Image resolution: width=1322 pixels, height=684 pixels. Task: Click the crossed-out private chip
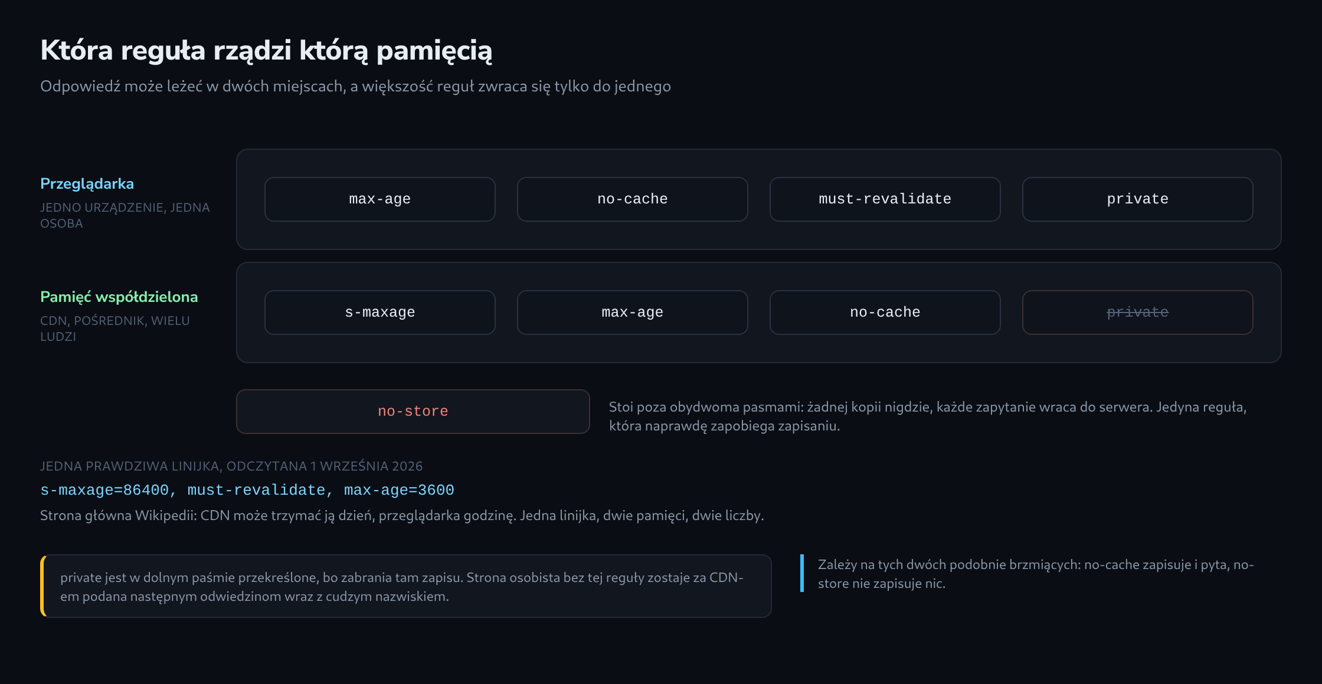click(1138, 313)
